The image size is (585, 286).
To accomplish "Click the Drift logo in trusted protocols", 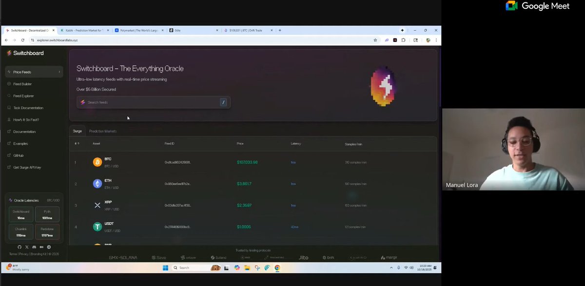I will pyautogui.click(x=328, y=257).
